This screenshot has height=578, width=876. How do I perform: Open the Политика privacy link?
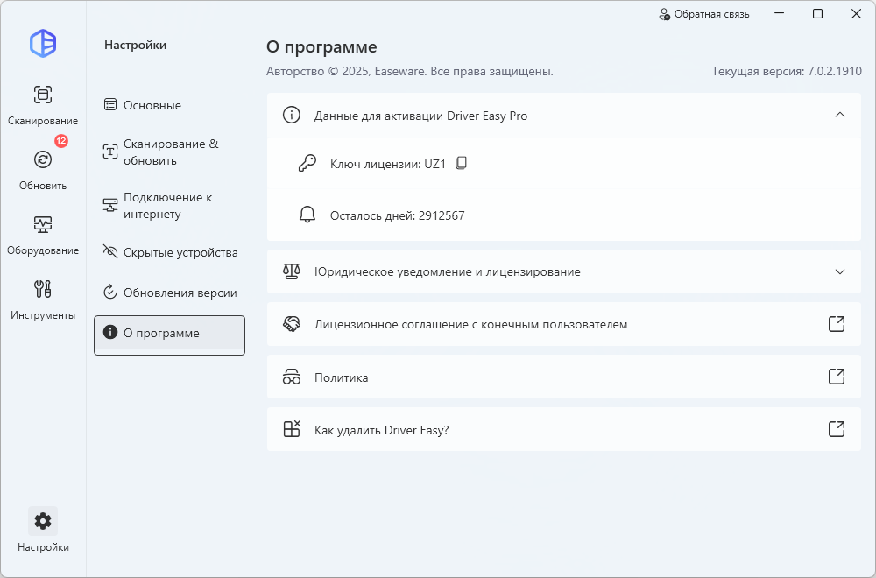click(x=563, y=377)
